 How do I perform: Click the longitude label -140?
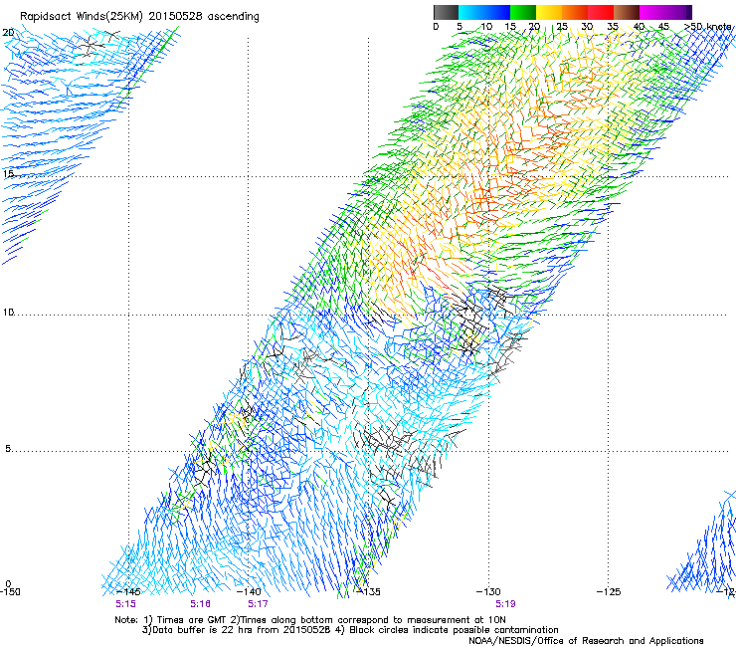click(249, 591)
